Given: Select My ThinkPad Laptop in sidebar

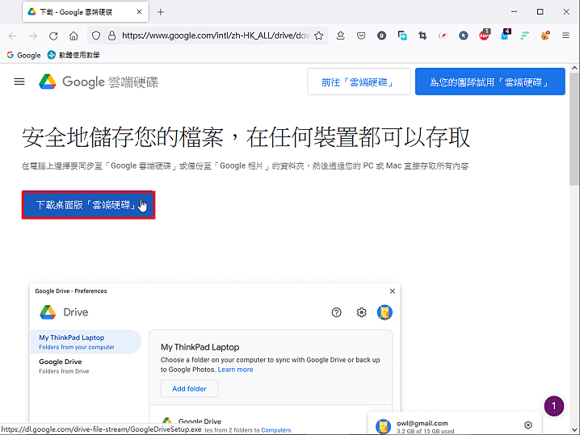Looking at the screenshot, I should point(86,342).
